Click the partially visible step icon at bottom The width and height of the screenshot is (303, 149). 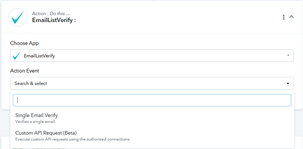18,148
